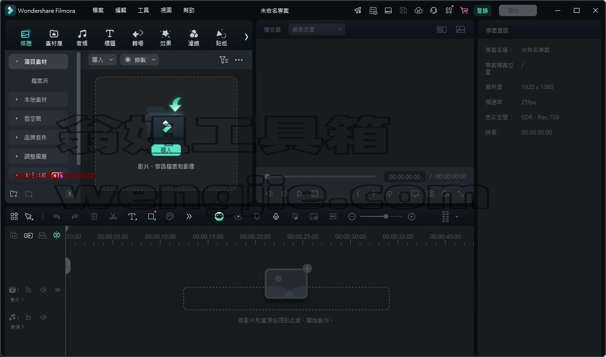Stop the preview playback
This screenshot has height=357, width=606.
[315, 194]
